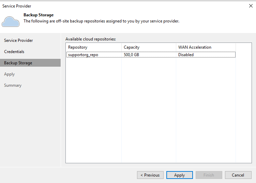256x183 pixels.
Task: Select the Apply step in sidebar
Action: [x=9, y=74]
